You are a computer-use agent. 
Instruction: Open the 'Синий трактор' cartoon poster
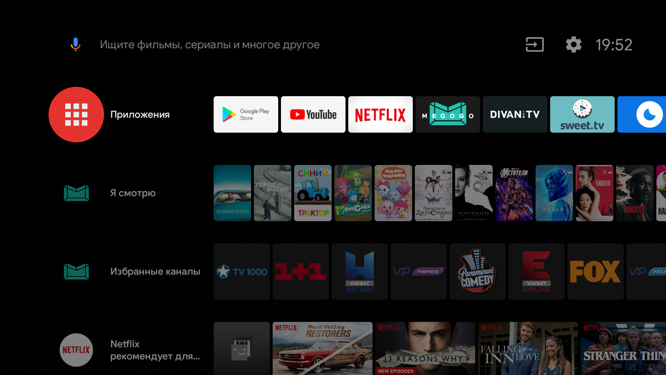(x=313, y=193)
